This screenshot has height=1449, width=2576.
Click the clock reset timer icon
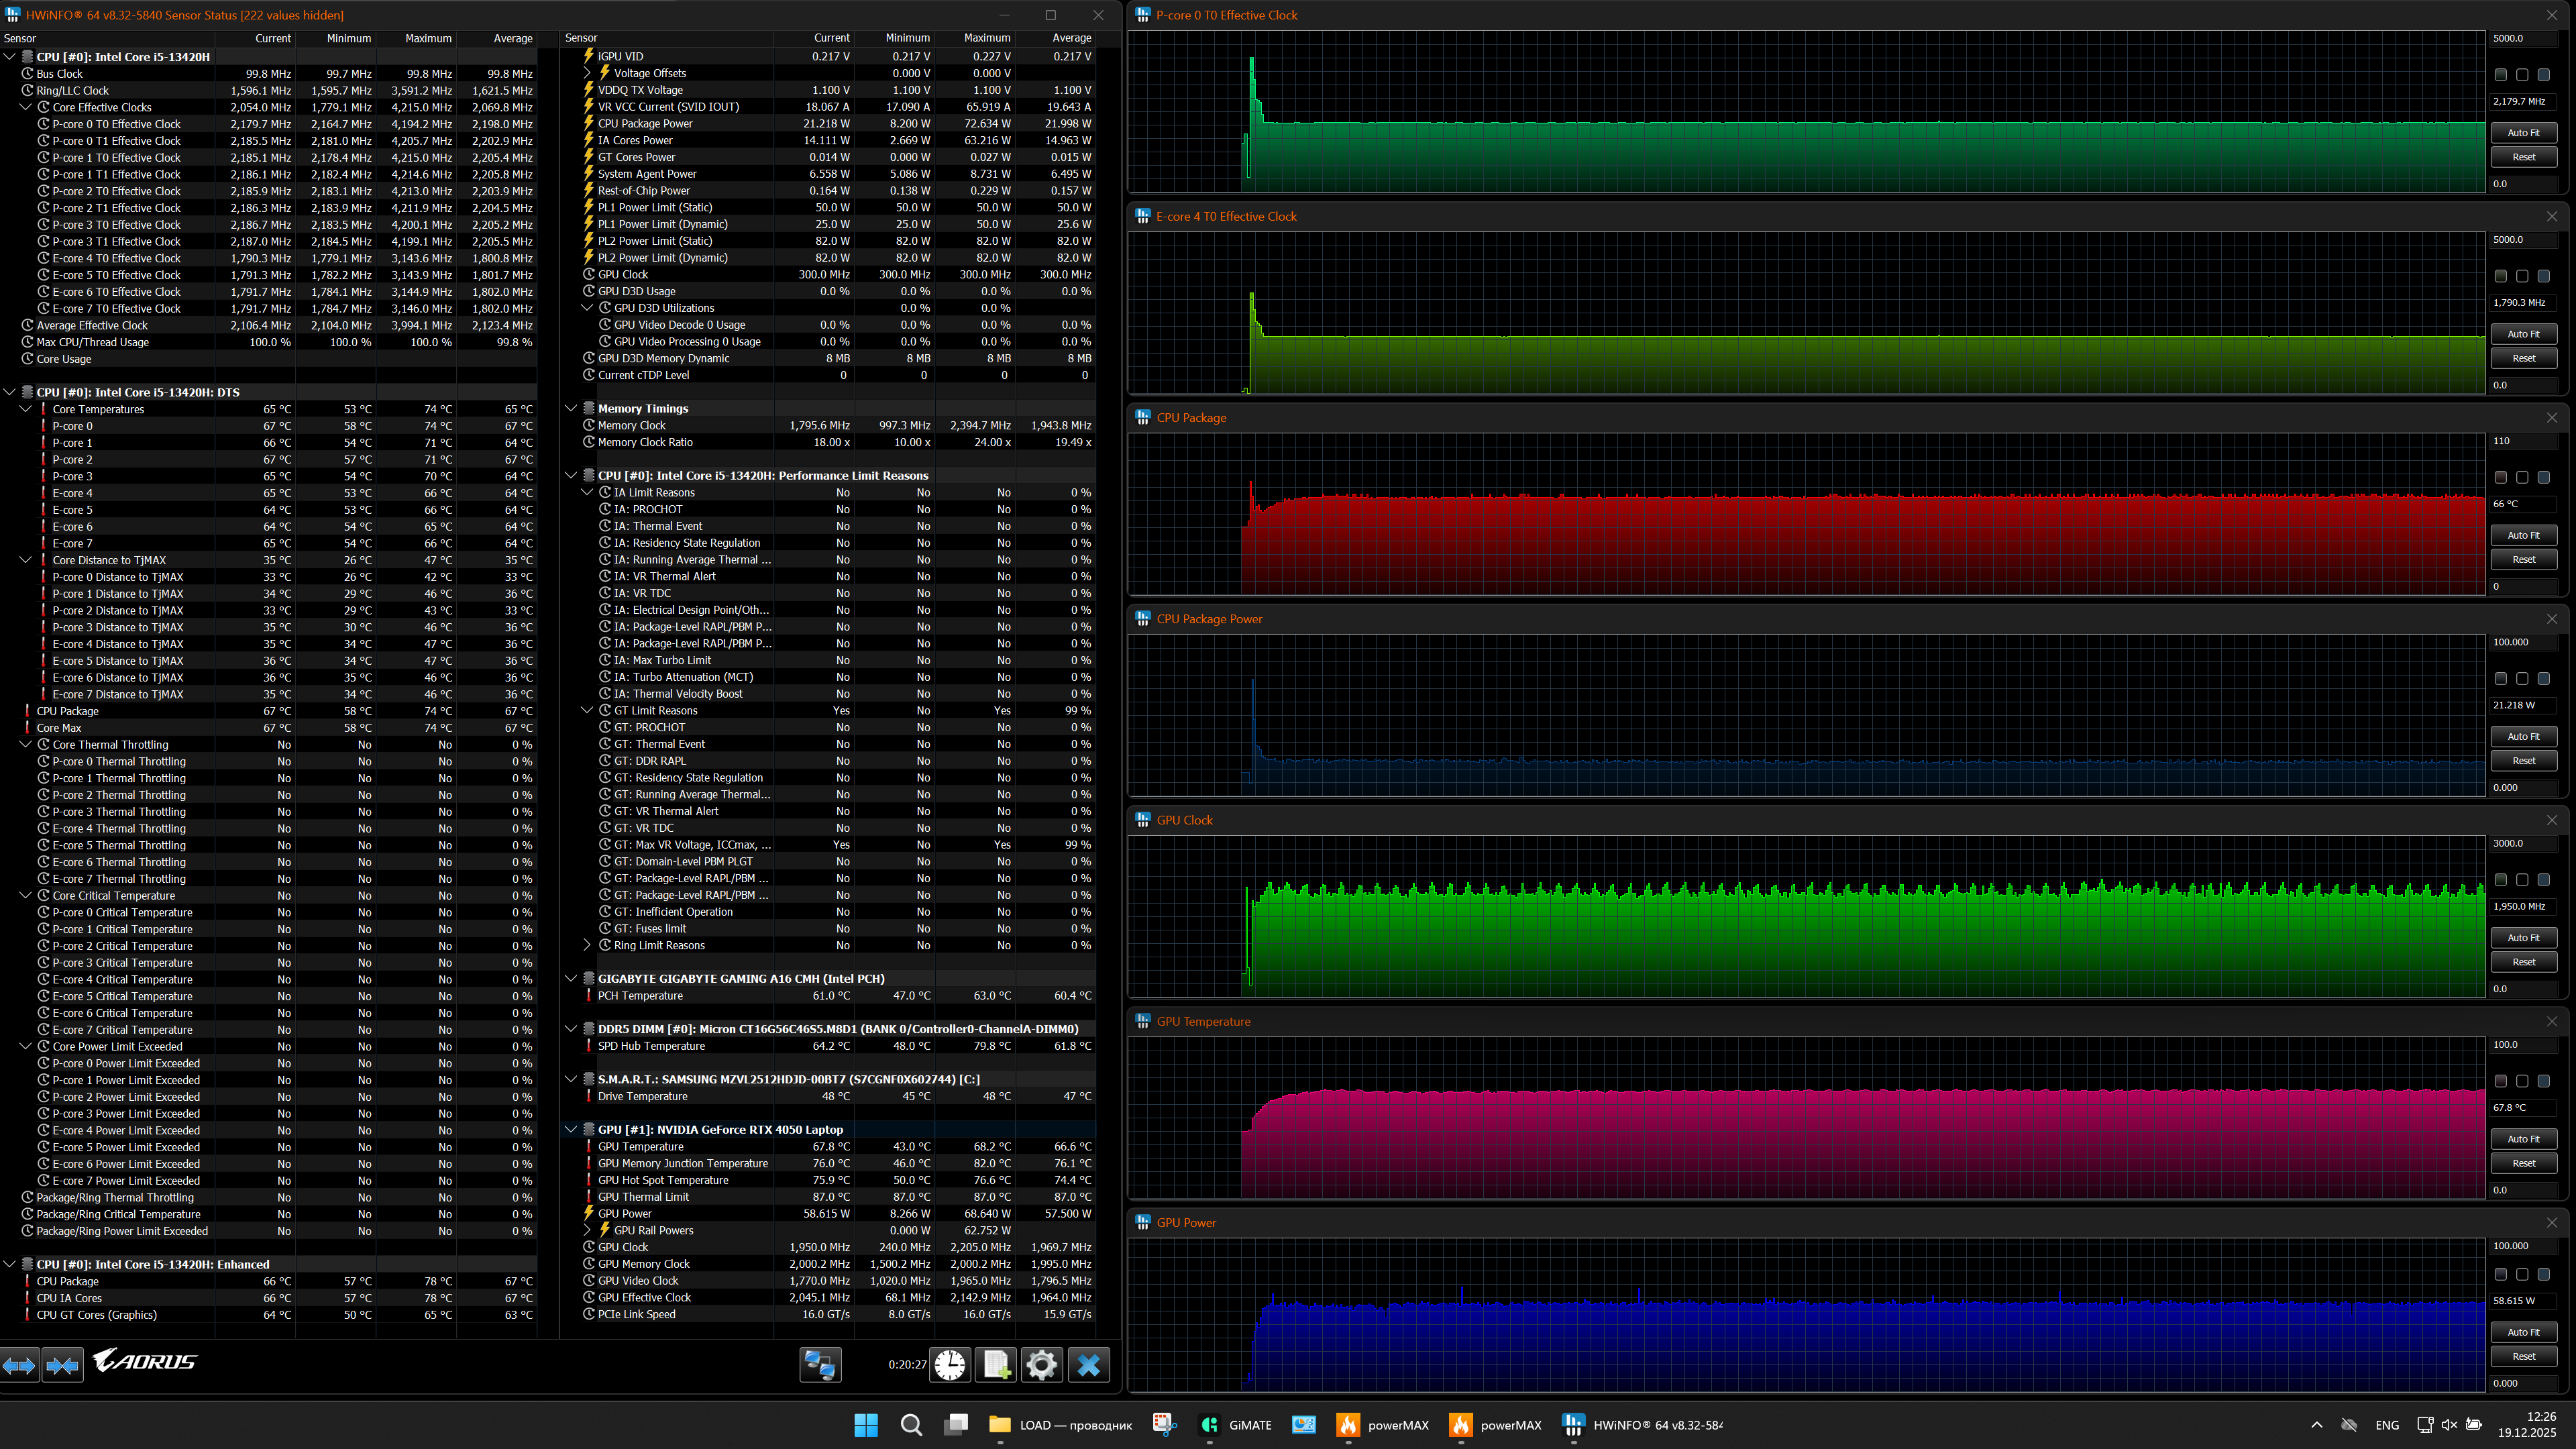click(x=950, y=1365)
